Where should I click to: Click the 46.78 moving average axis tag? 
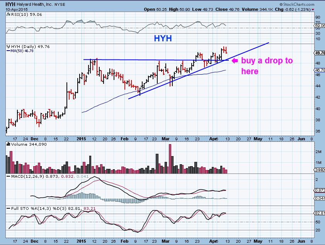point(320,70)
